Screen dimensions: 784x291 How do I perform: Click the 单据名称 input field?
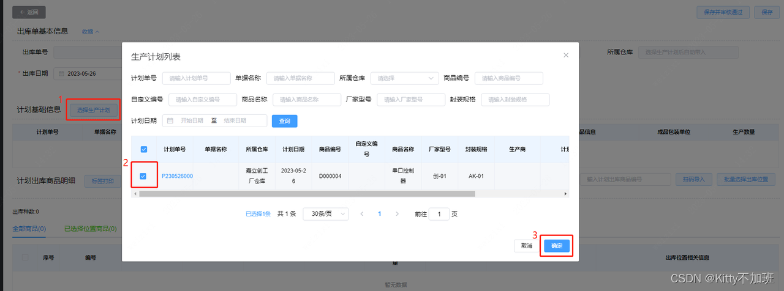coord(301,78)
